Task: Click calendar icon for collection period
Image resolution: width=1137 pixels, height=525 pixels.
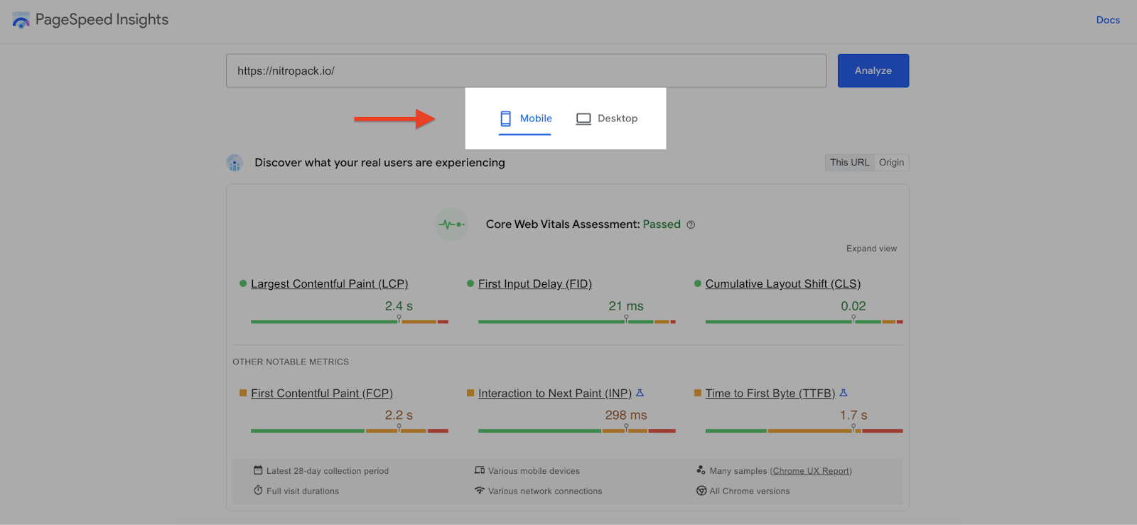Action: tap(258, 470)
